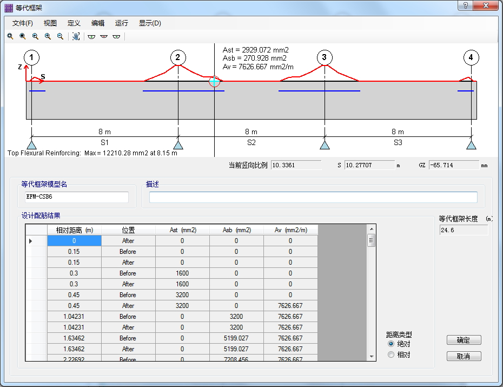Click the GZ field showing -65.714

[x=454, y=165]
